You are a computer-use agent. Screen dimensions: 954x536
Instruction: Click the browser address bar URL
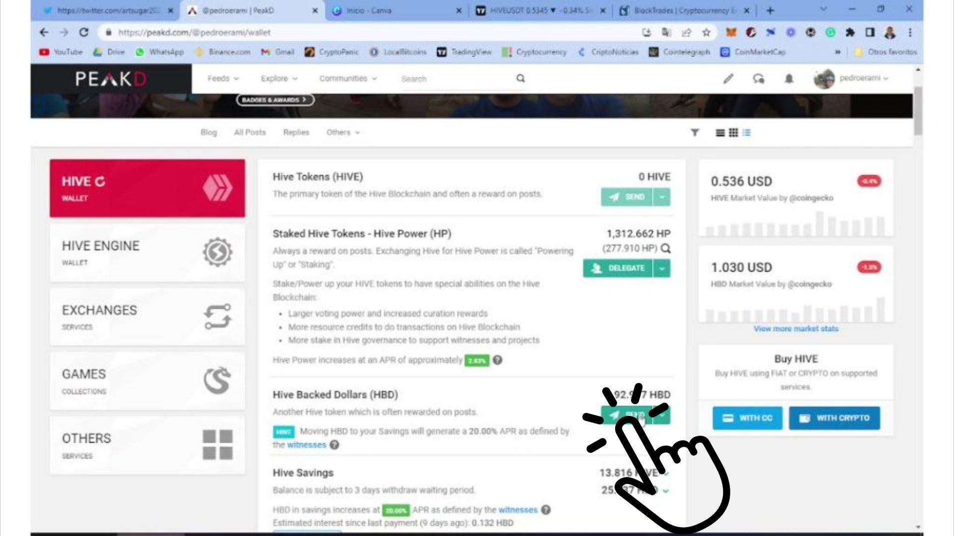(194, 33)
